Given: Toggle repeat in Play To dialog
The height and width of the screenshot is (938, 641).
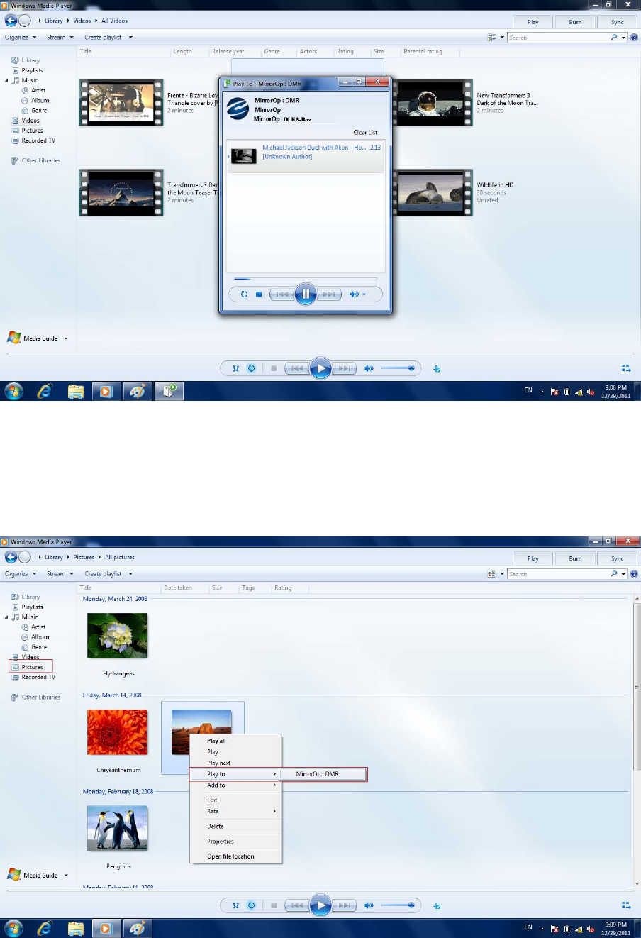Looking at the screenshot, I should click(244, 294).
